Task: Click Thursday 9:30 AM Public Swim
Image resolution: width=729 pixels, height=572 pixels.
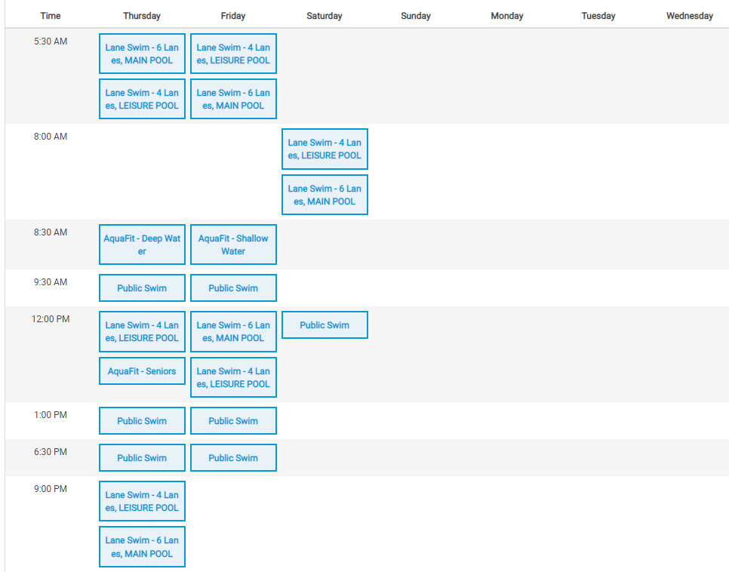Action: tap(142, 288)
